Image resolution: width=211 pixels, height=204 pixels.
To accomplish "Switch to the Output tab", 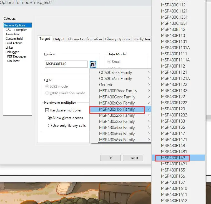I will 59,39.
